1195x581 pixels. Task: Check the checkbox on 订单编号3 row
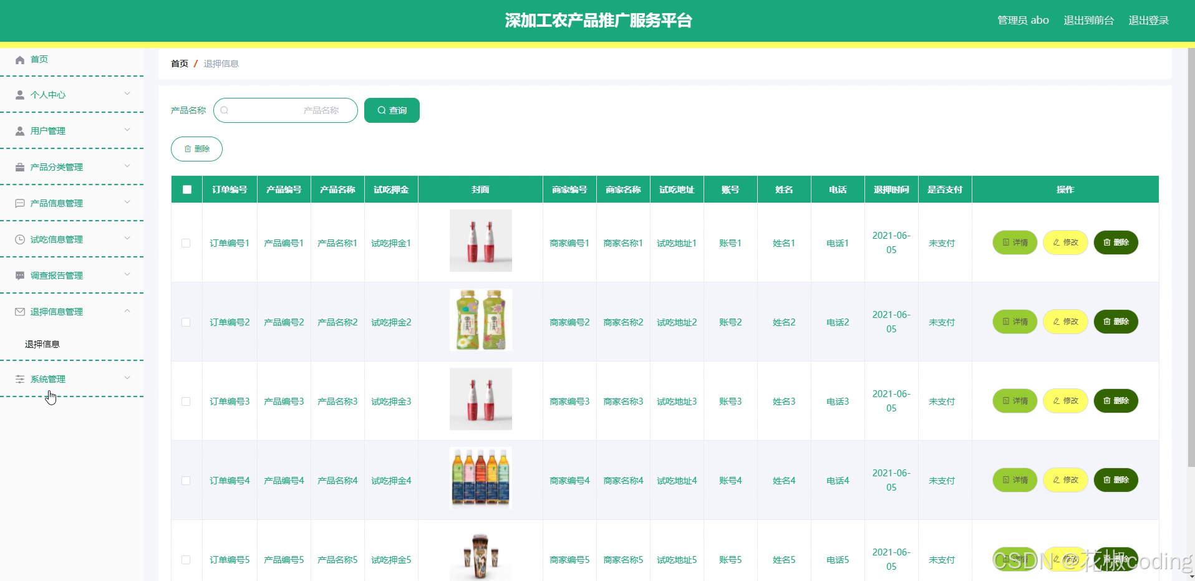coord(185,401)
